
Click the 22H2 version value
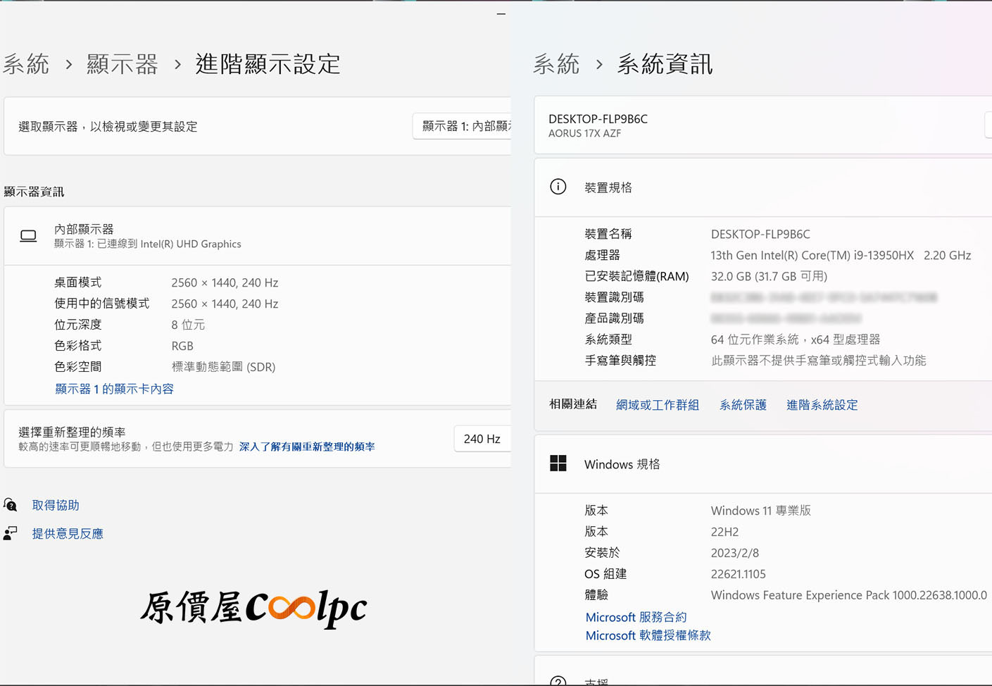[724, 532]
